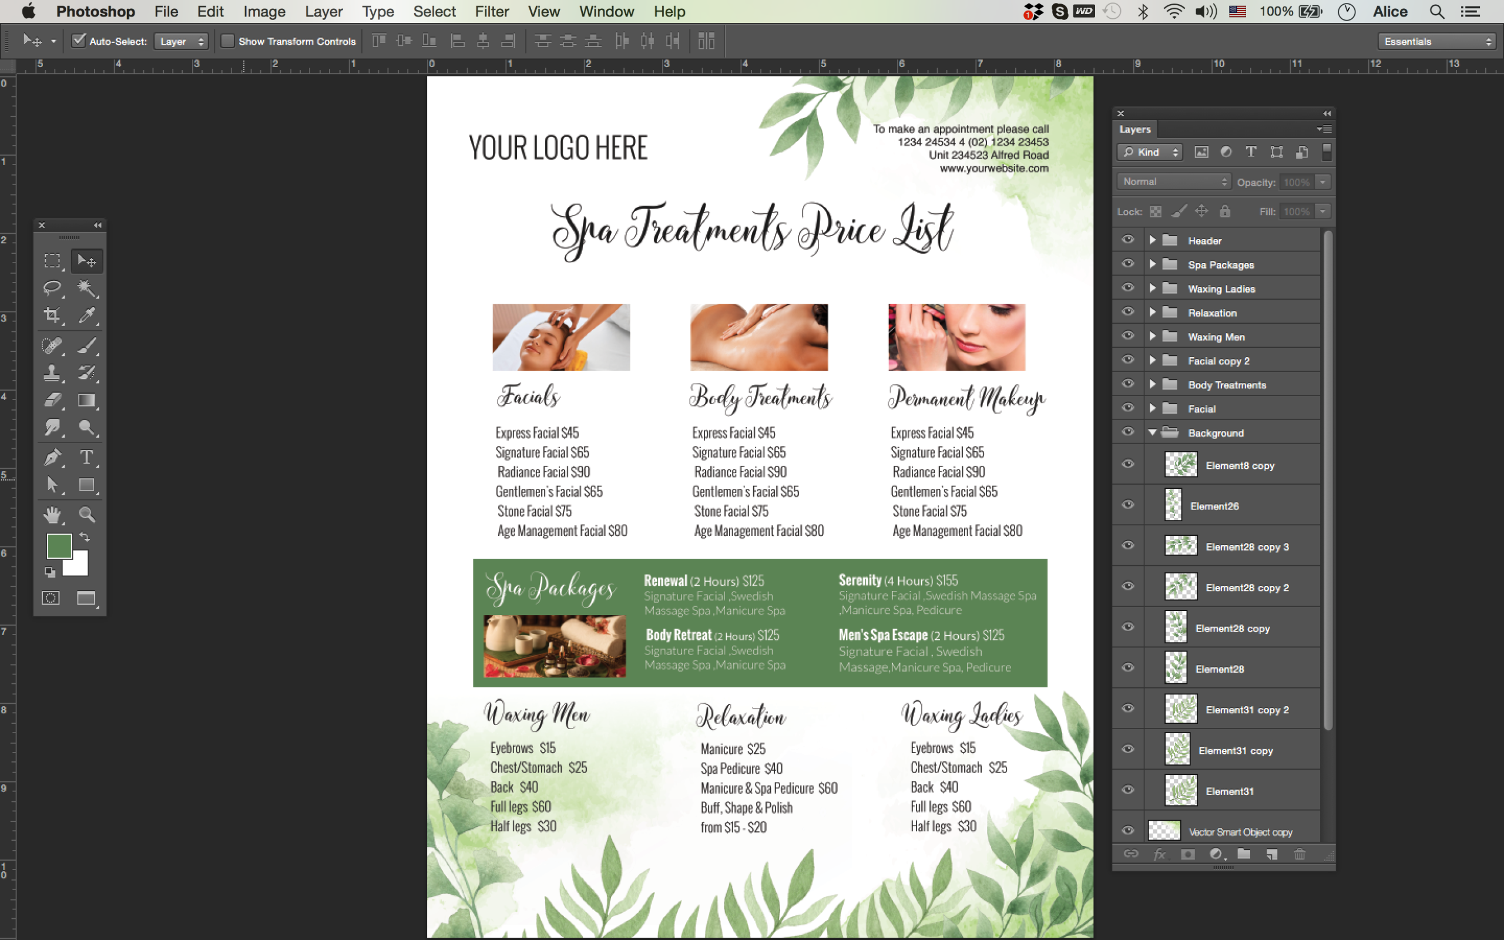1504x940 pixels.
Task: Click the Wi-Fi icon in menu bar
Action: pos(1173,11)
